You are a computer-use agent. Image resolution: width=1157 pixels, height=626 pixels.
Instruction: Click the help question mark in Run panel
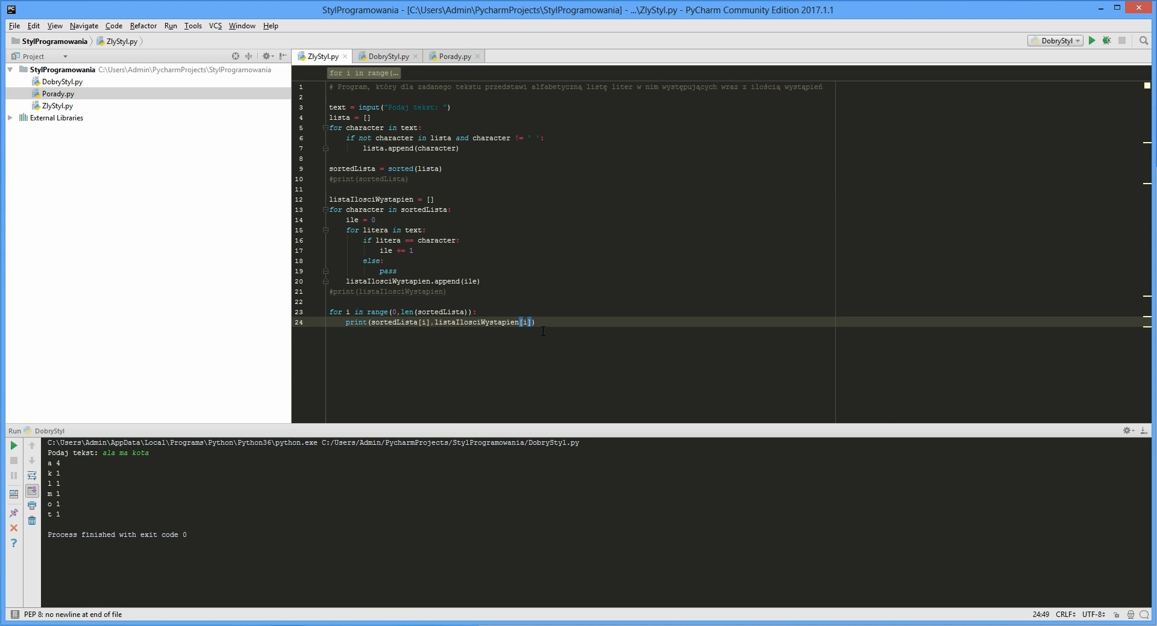(x=14, y=543)
